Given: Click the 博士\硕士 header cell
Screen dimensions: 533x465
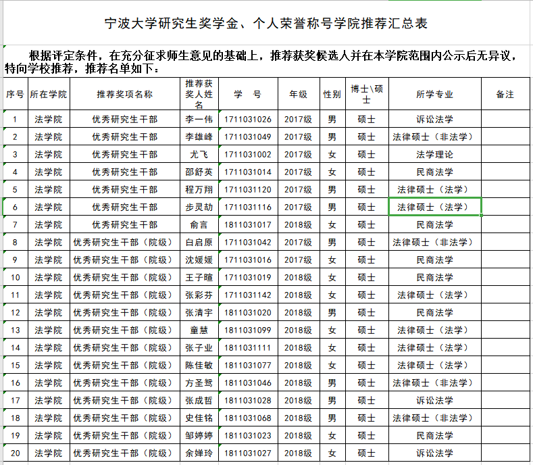Looking at the screenshot, I should (366, 95).
